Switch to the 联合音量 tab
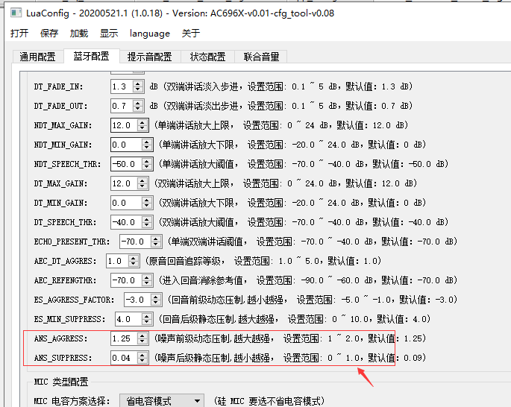 coord(261,57)
